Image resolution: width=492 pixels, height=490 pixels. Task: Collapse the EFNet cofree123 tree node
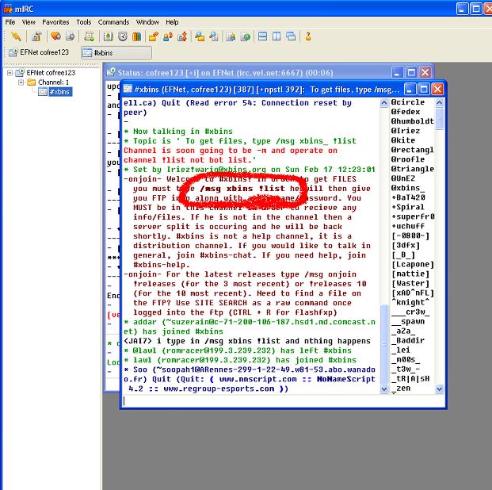point(10,73)
